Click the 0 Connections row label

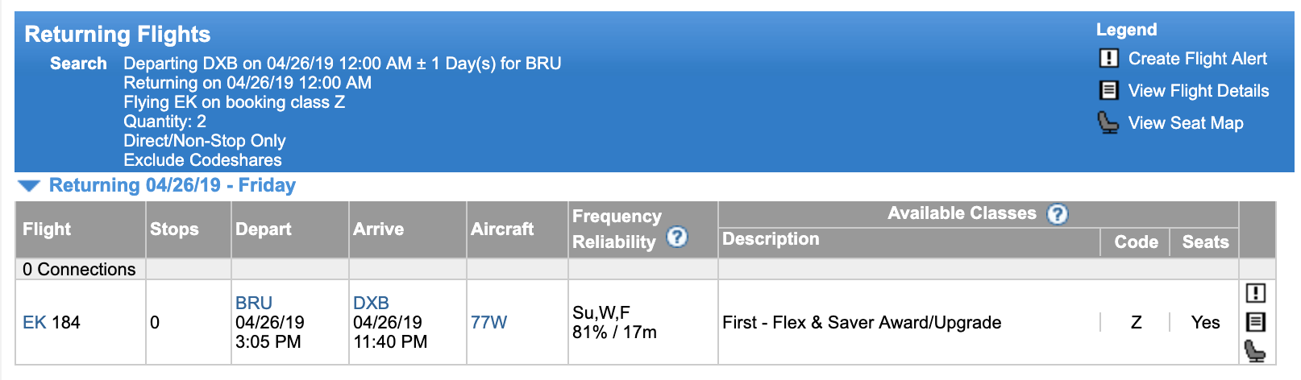point(79,270)
